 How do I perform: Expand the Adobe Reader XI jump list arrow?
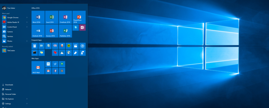pyautogui.click(x=27, y=22)
